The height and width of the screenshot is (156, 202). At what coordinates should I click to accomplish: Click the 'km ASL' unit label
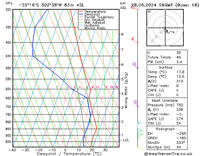coord(123,5)
